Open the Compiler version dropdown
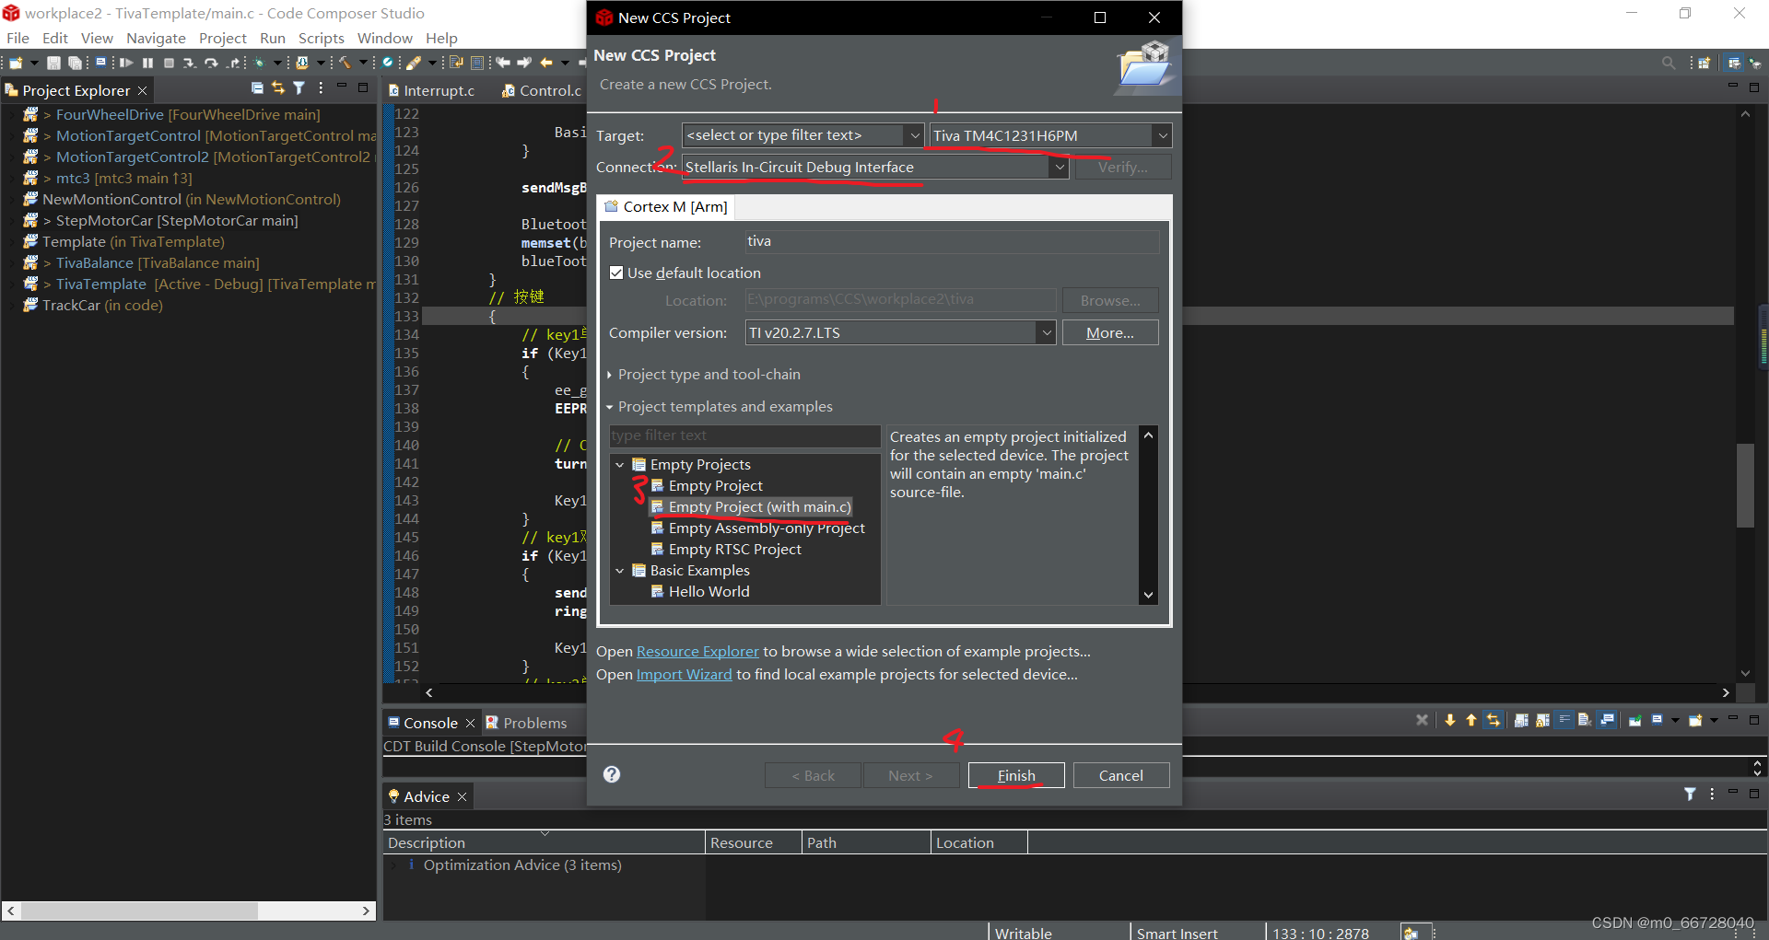1769x940 pixels. (x=1046, y=332)
